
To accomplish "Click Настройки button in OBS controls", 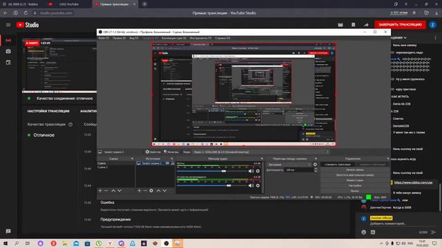I will pyautogui.click(x=355, y=185).
